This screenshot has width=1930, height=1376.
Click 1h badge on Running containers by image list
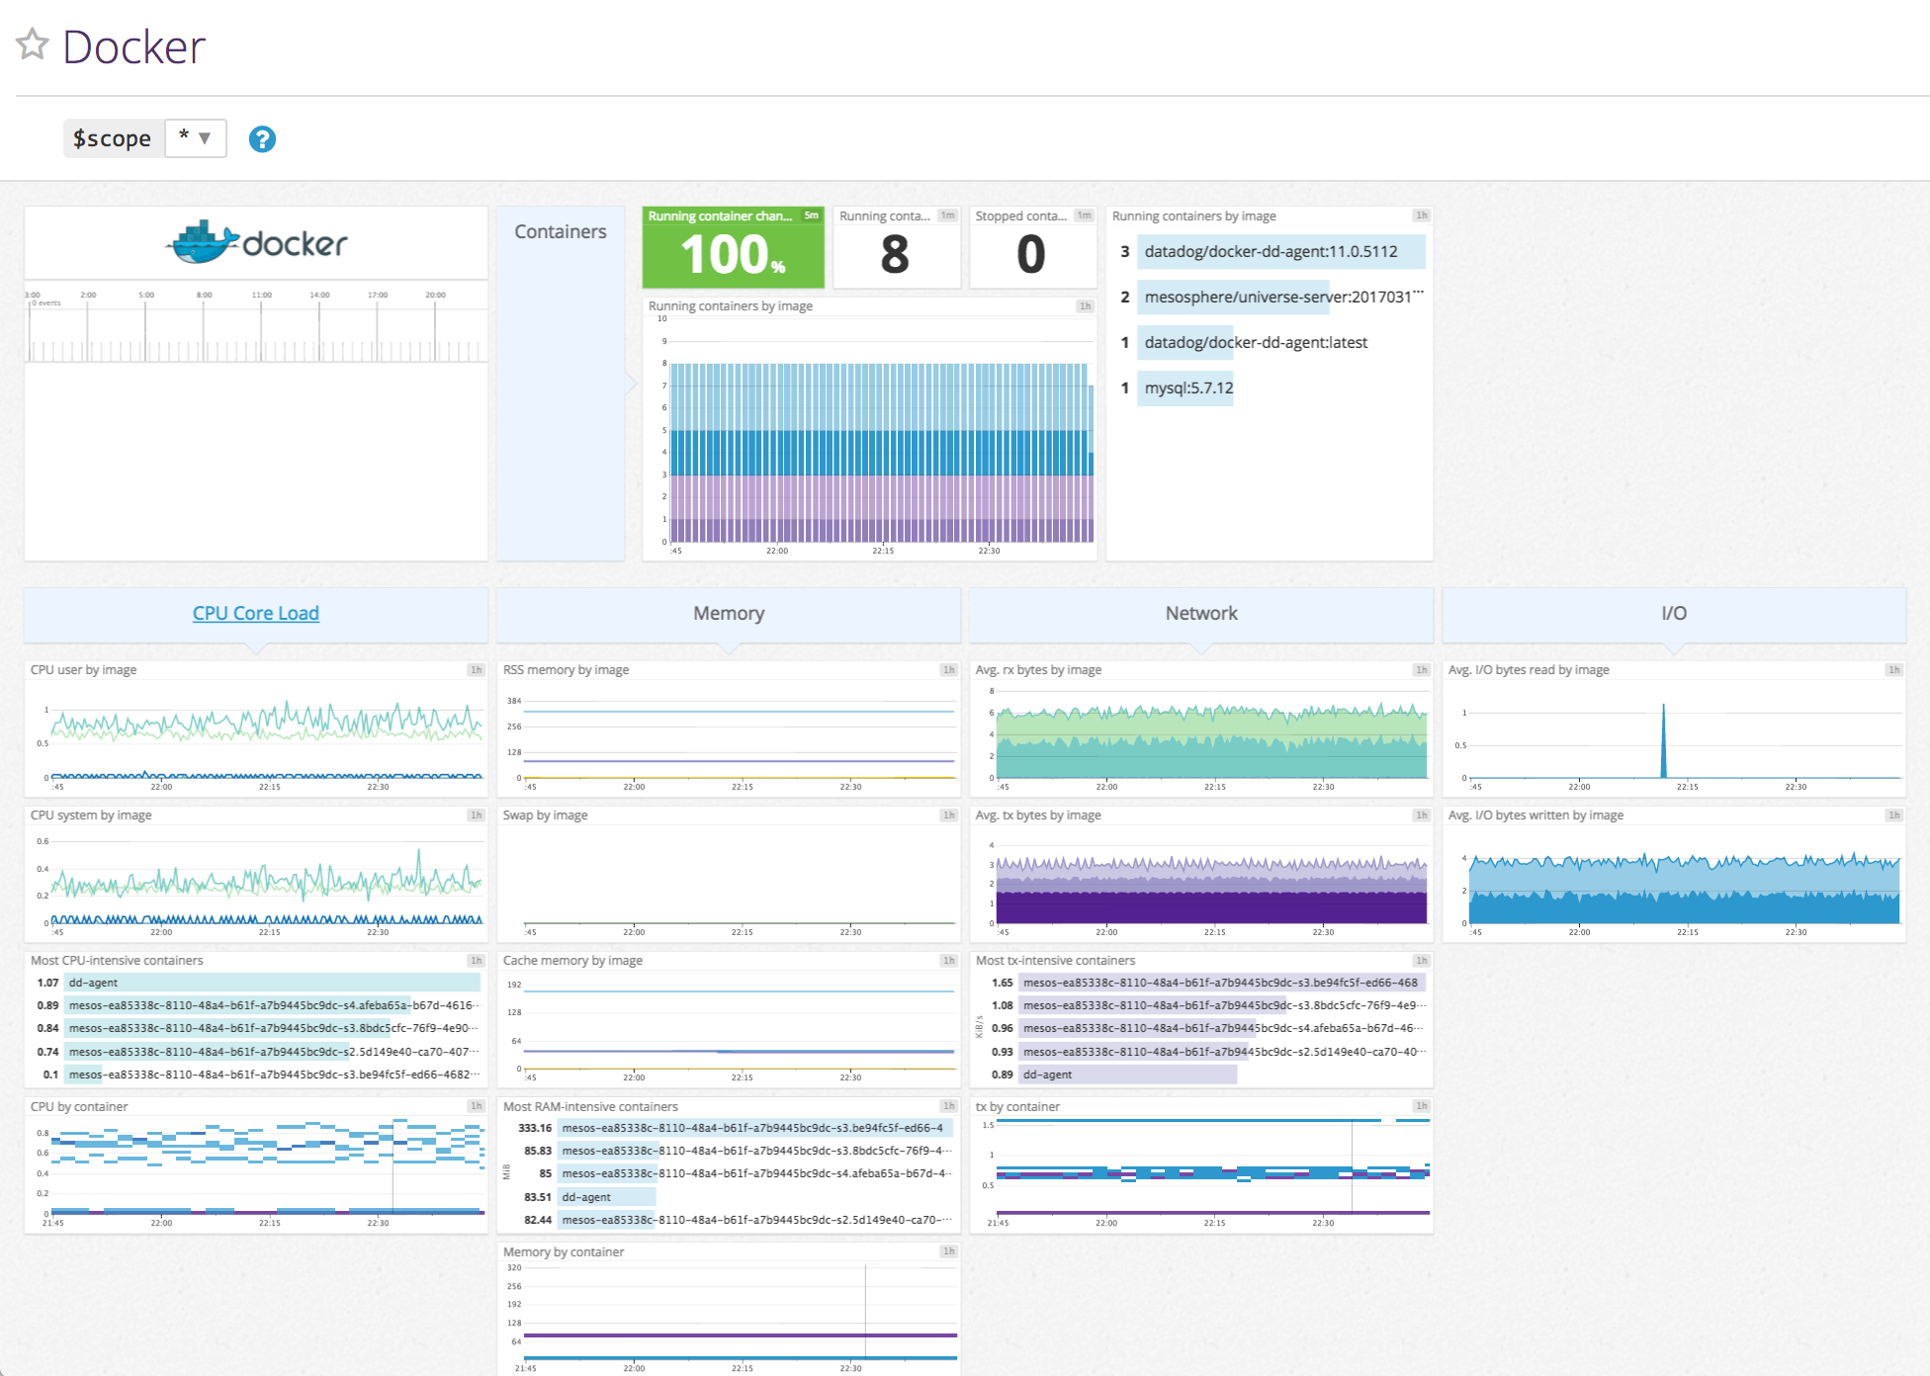[1421, 215]
